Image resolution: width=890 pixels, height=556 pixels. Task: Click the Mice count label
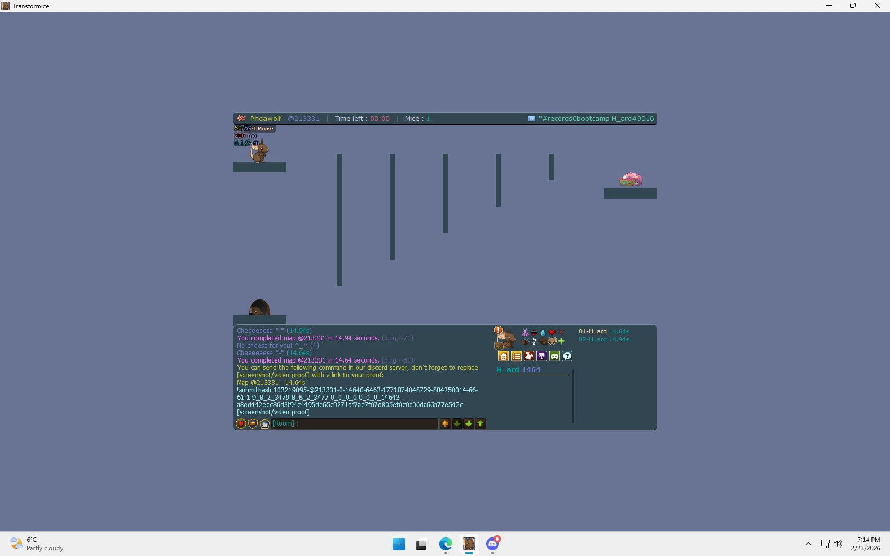point(418,118)
